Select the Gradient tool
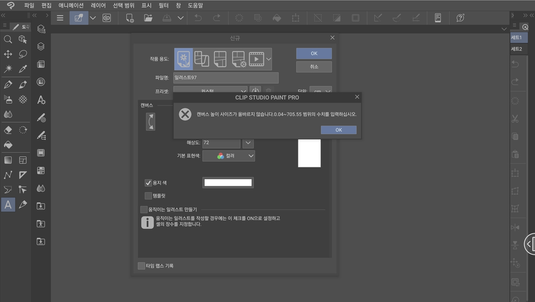535x302 pixels. point(8,160)
